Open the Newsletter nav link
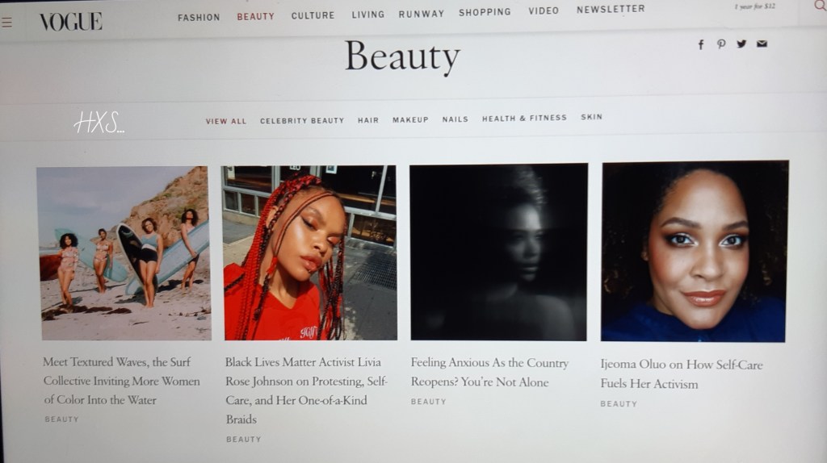The image size is (827, 463). coord(611,9)
